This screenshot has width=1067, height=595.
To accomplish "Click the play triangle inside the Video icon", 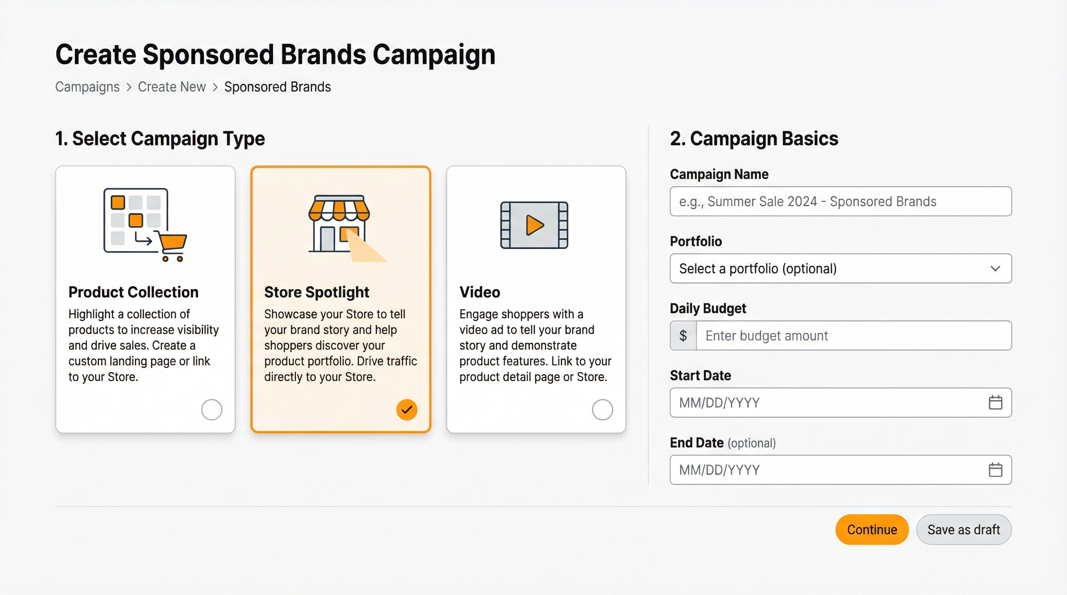I will point(534,226).
